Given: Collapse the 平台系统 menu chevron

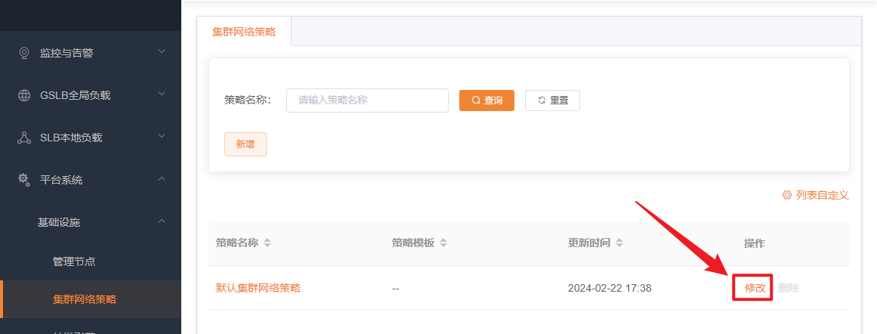Looking at the screenshot, I should (x=162, y=179).
